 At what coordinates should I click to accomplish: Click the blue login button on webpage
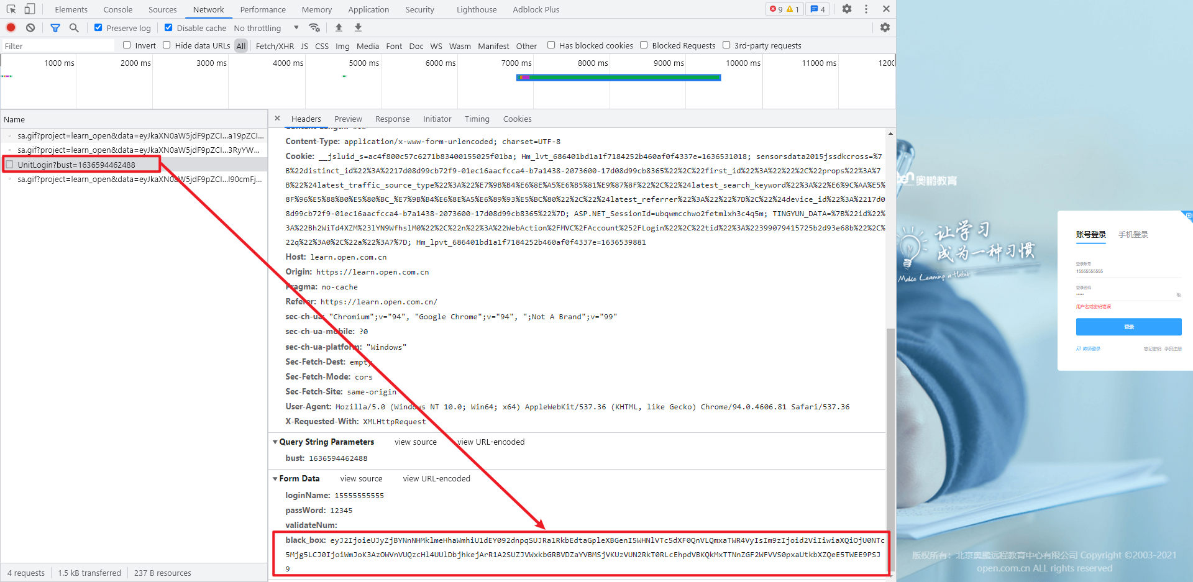(x=1128, y=327)
